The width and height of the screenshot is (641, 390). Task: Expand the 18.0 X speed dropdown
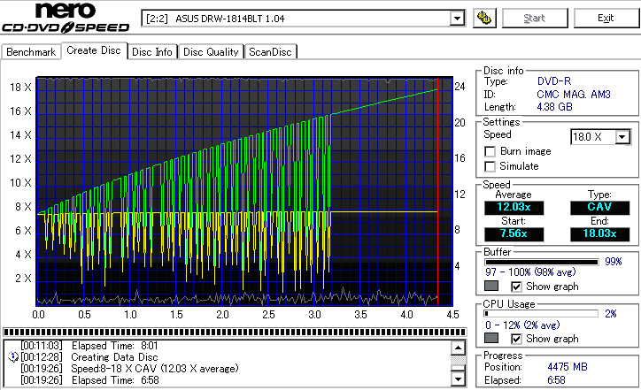pyautogui.click(x=622, y=136)
